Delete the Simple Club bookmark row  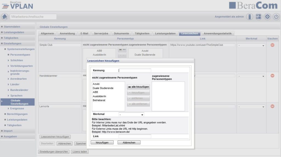[x=272, y=45]
